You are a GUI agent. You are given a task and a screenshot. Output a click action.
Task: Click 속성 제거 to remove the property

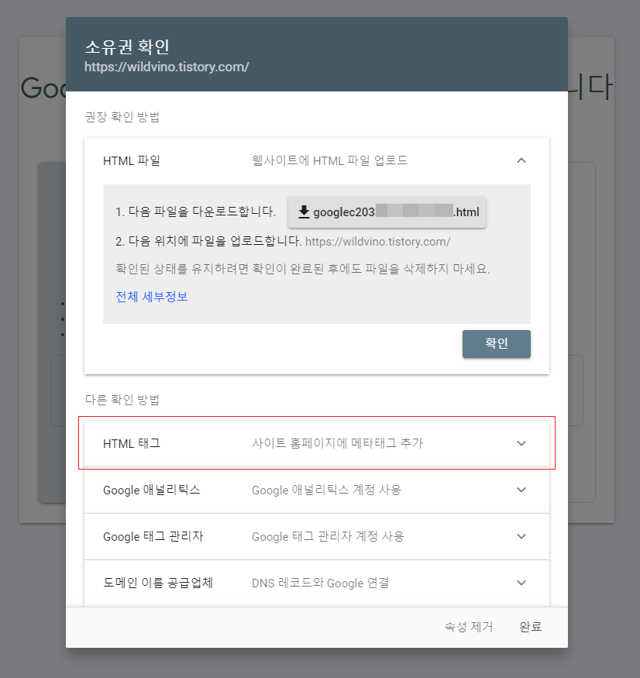click(x=469, y=627)
